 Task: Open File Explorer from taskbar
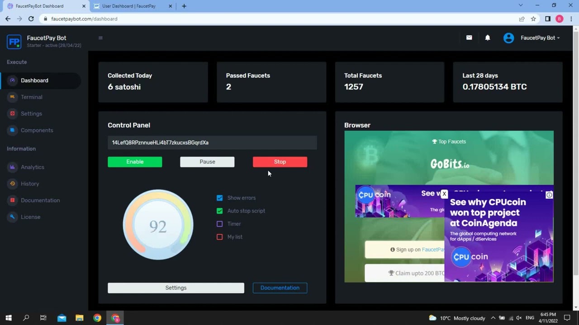pos(79,318)
